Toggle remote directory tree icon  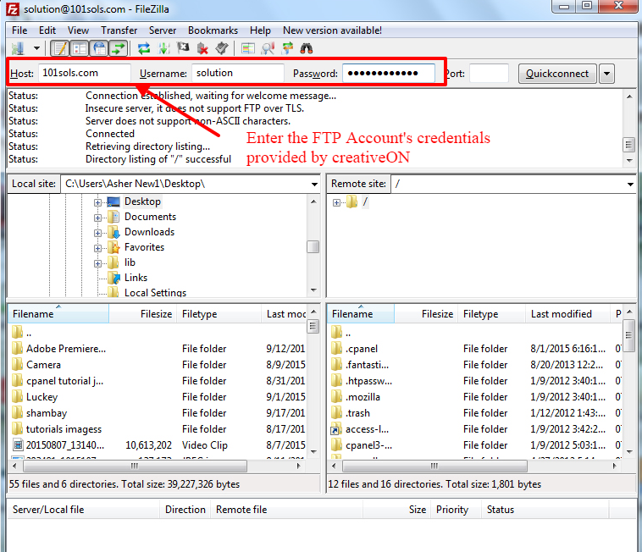[x=99, y=49]
